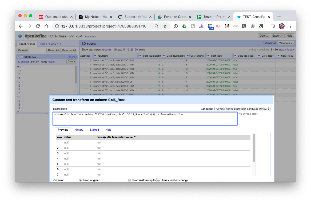Screen dimensions: 311x202
Task: Open calendar extension icon showing 26
Action: tap(210, 27)
